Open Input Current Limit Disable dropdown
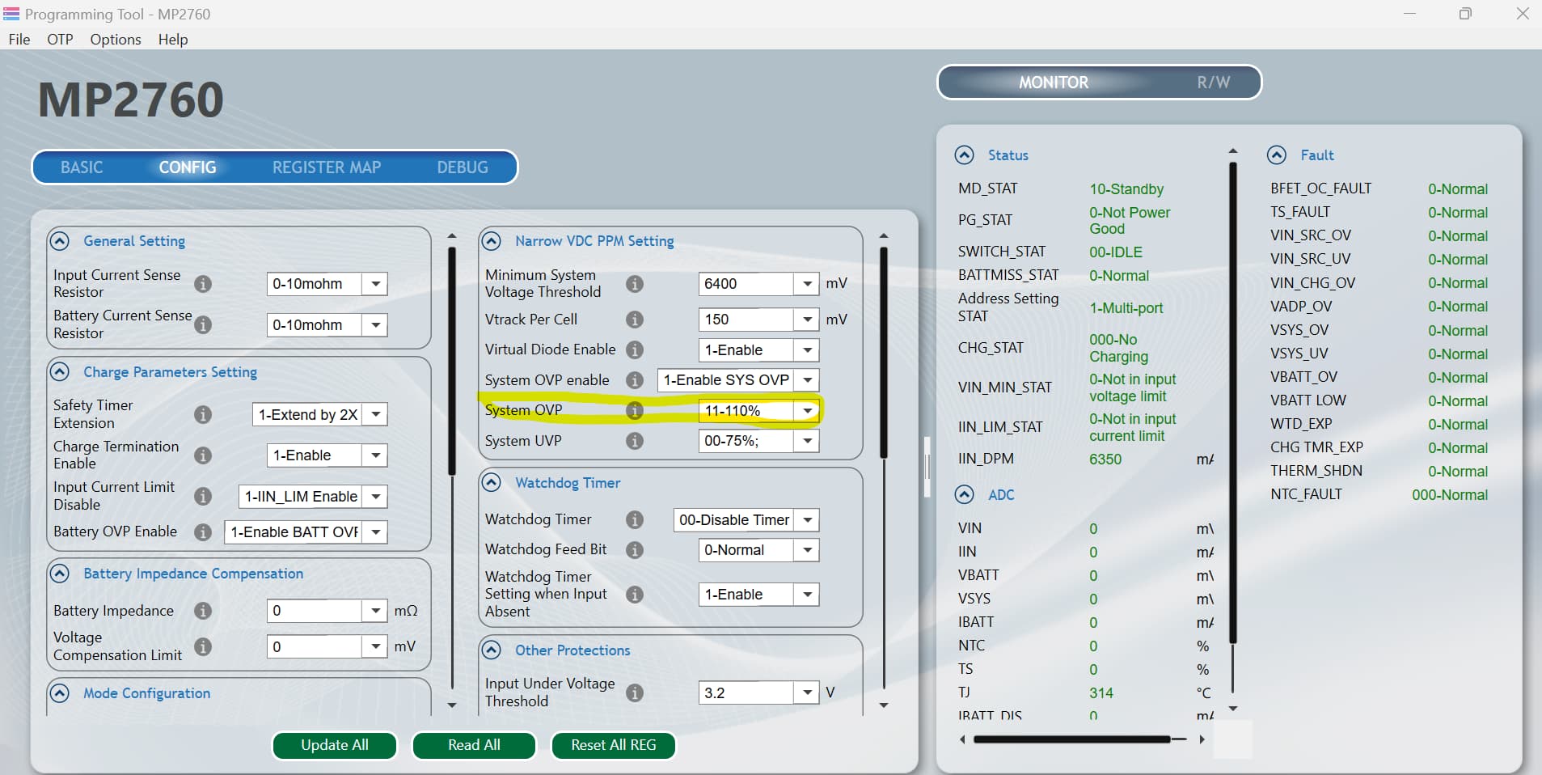 (x=375, y=497)
